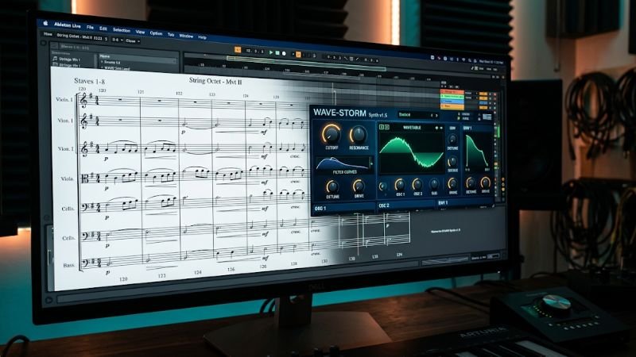This screenshot has height=357, width=636.
Task: Adjust the Wave-Storm CUTOFF knob
Action: (x=332, y=133)
